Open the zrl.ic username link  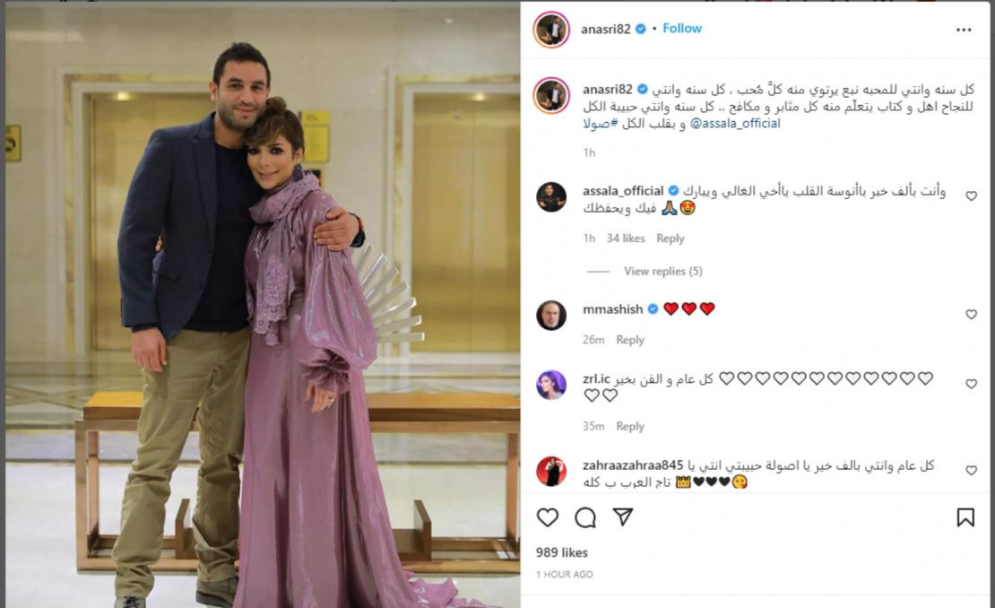tap(596, 379)
